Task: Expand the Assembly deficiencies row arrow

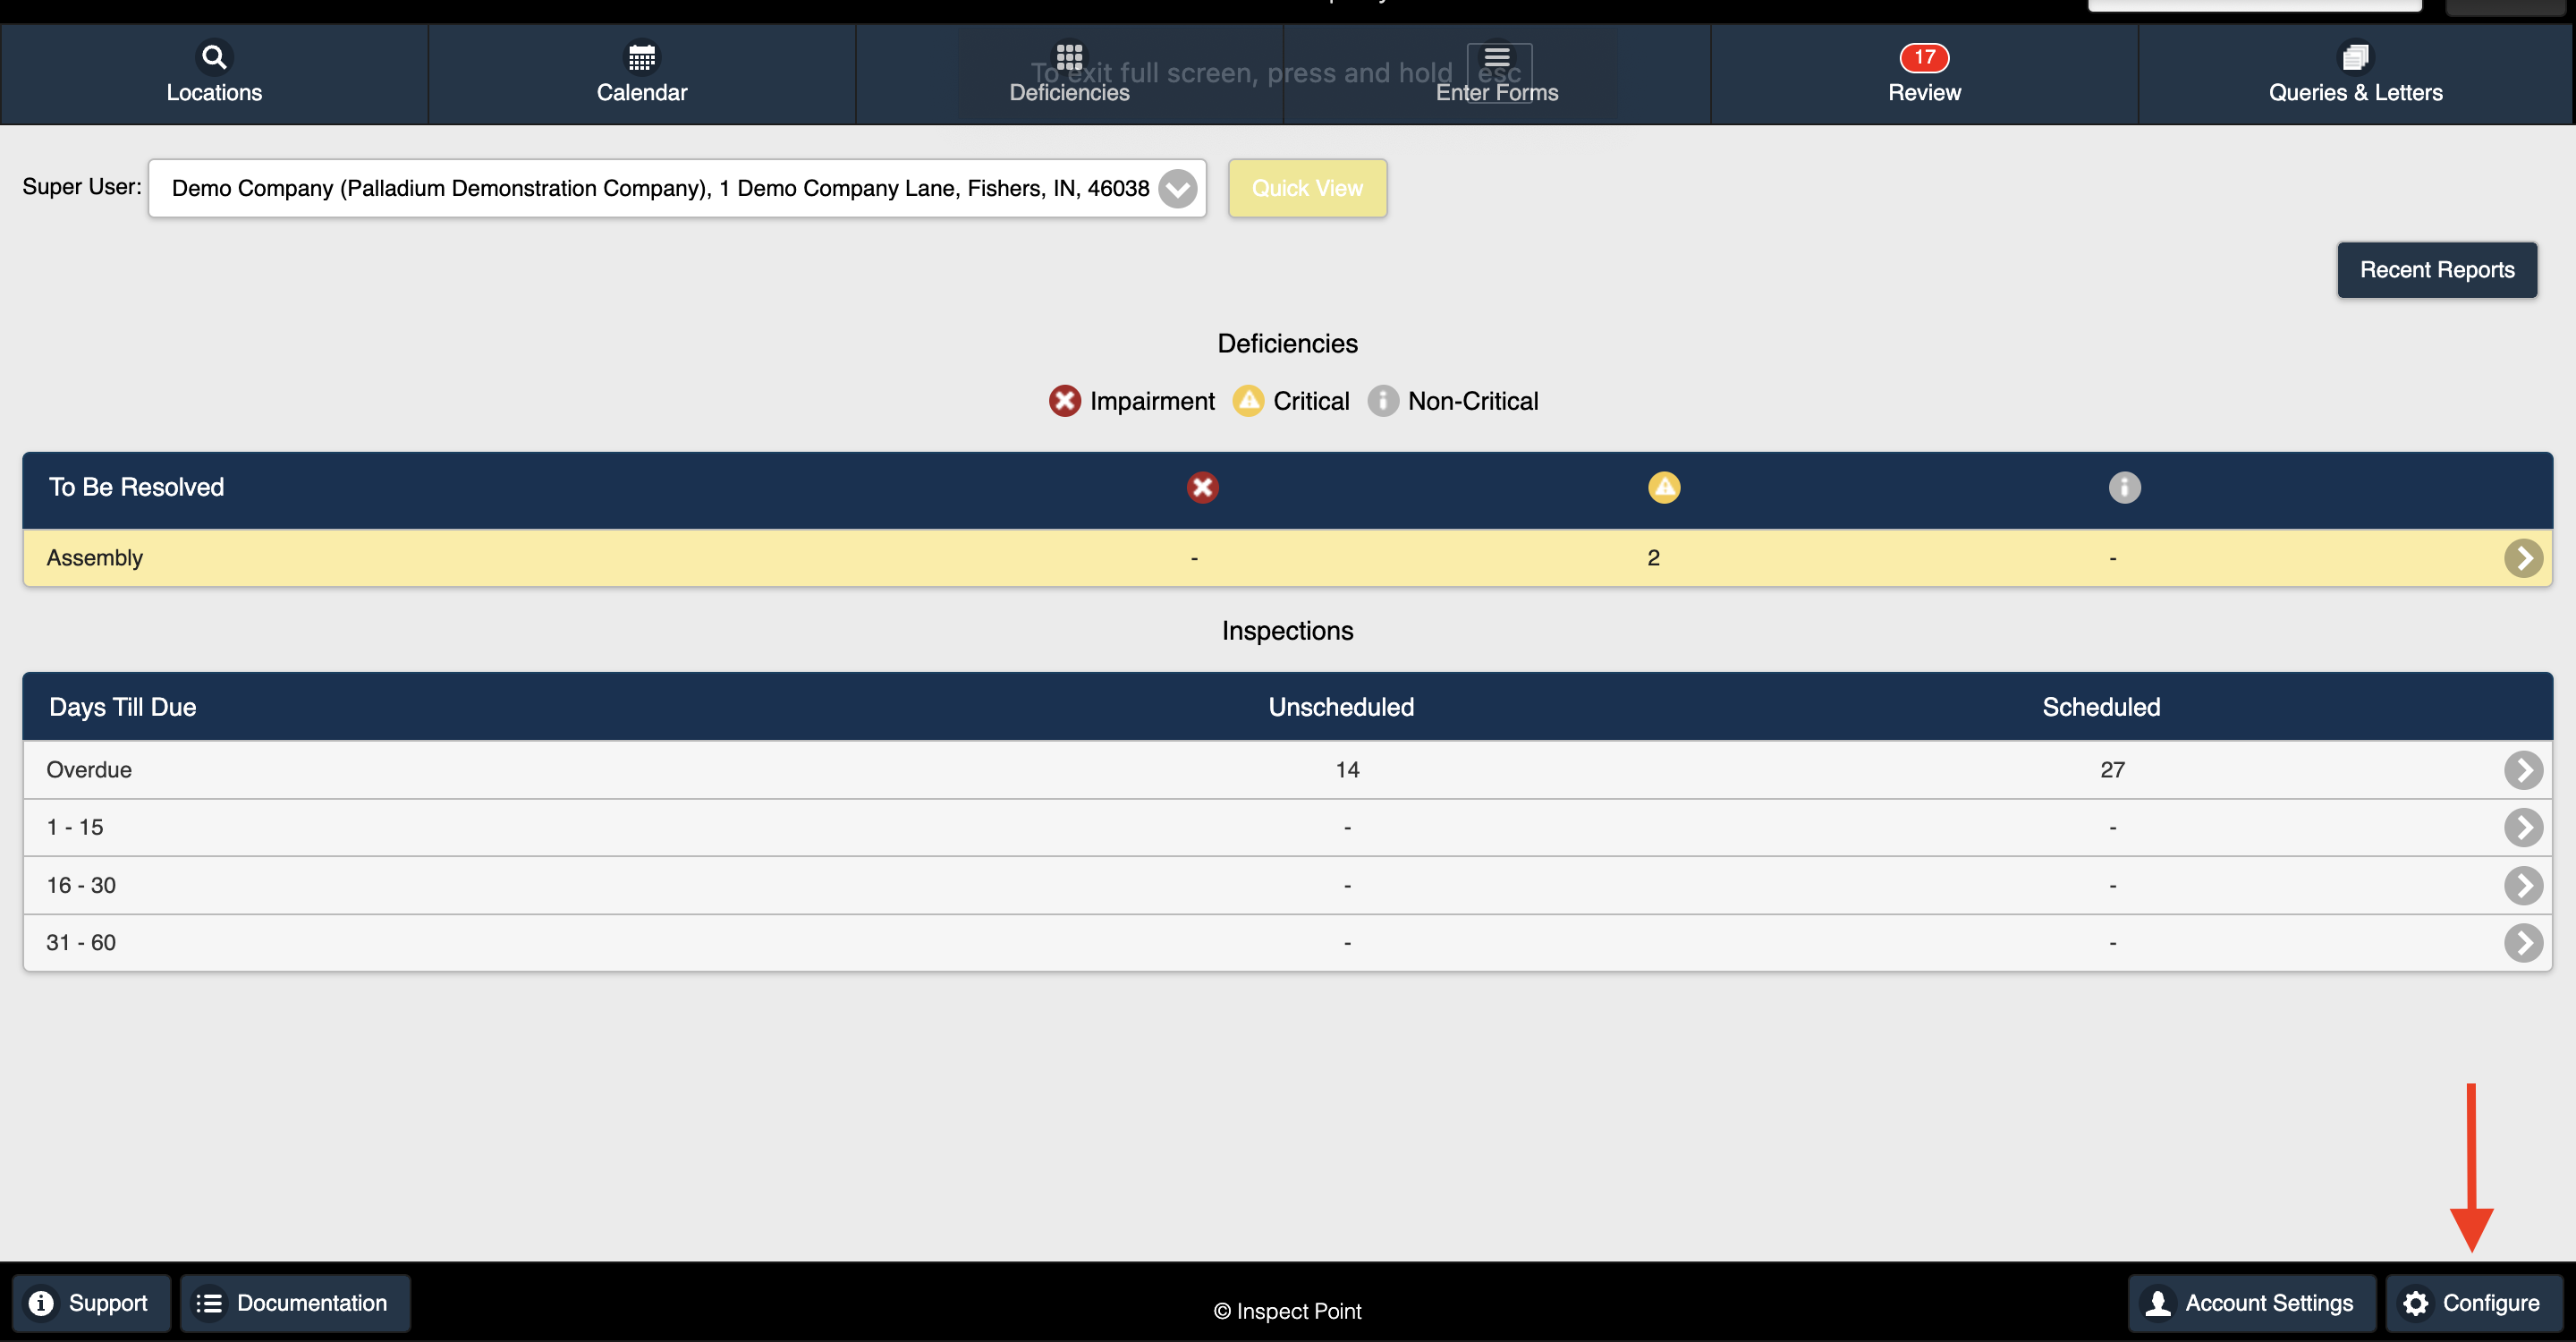Action: click(2523, 558)
